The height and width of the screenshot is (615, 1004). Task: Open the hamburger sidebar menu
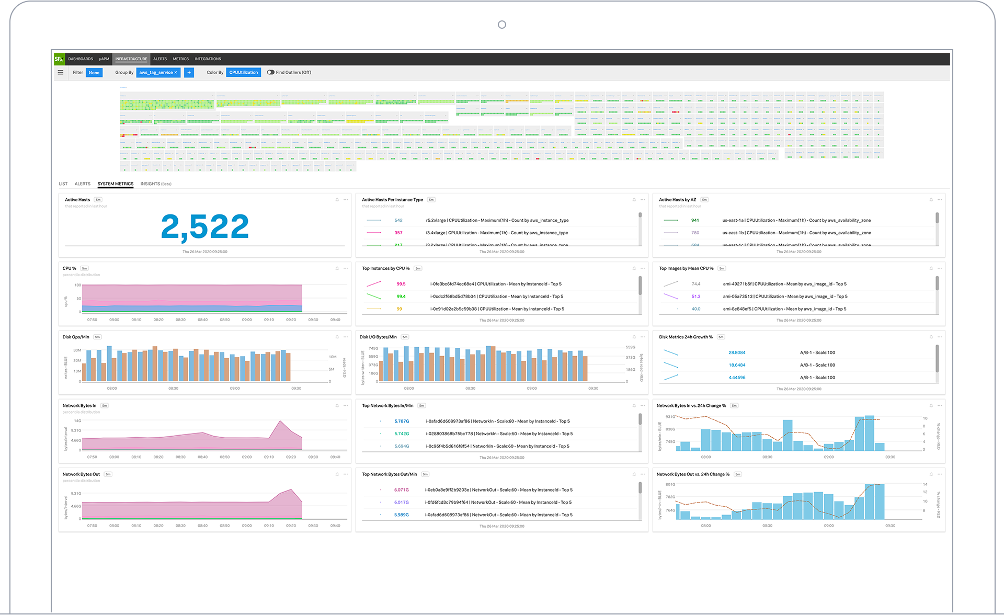[x=61, y=73]
